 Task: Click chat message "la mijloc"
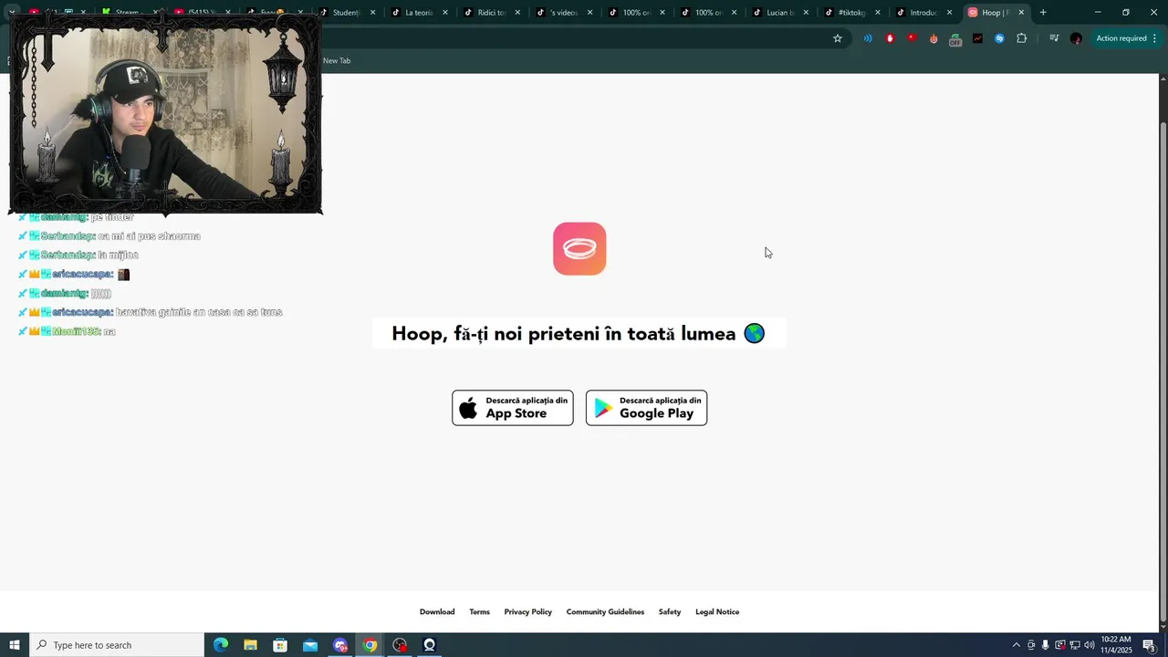(119, 255)
